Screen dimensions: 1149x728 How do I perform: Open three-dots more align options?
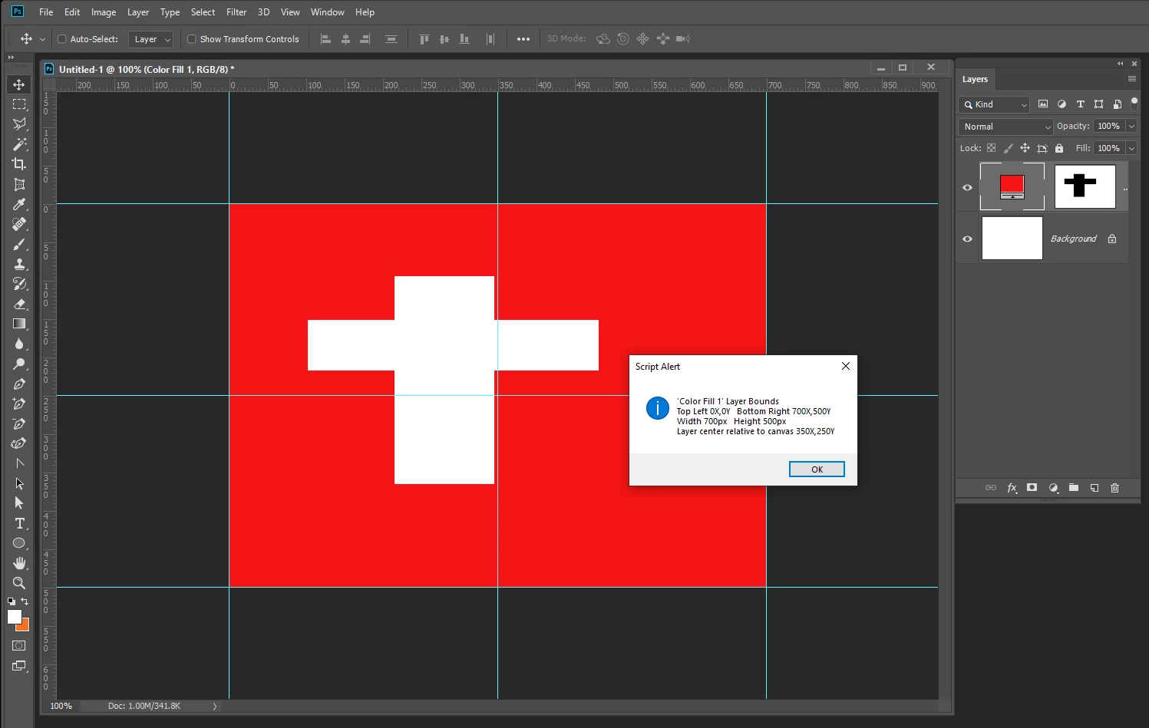523,39
